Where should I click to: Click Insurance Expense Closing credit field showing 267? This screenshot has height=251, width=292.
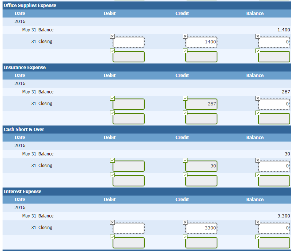point(201,104)
